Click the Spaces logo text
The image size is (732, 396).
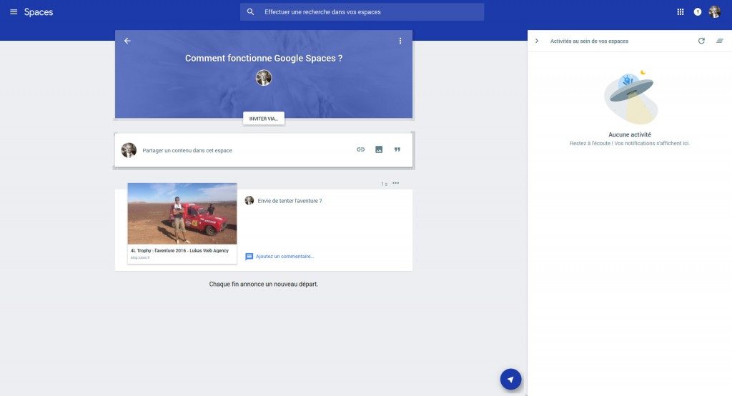click(39, 12)
